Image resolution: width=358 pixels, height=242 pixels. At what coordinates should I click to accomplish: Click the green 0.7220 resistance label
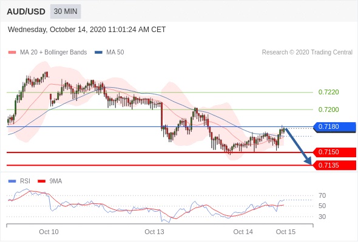tap(328, 92)
